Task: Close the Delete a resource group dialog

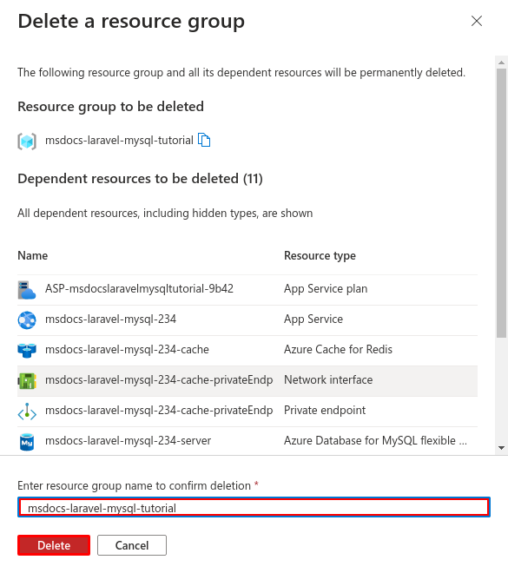Action: [477, 21]
